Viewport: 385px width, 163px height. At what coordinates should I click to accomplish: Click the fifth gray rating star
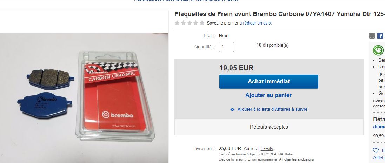(x=202, y=23)
